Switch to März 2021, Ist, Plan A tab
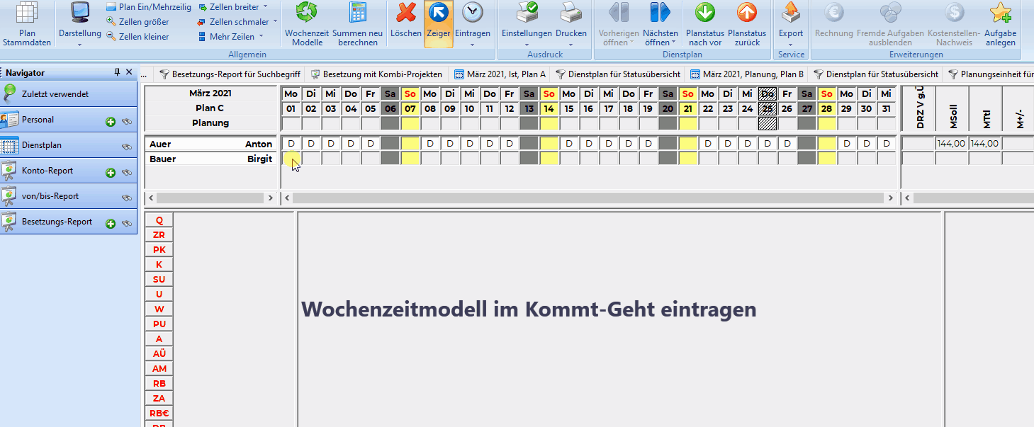This screenshot has width=1034, height=427. [500, 74]
